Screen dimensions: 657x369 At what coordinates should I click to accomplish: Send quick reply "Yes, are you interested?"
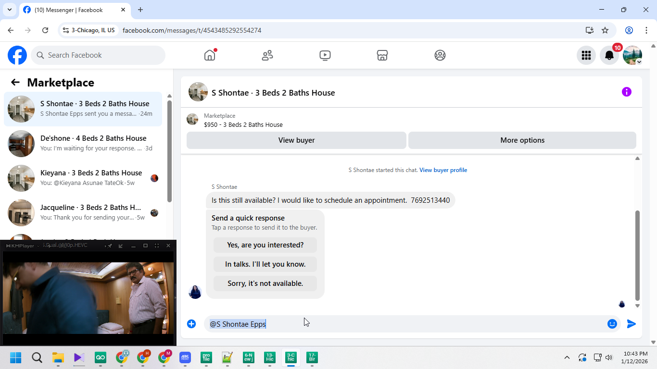265,245
